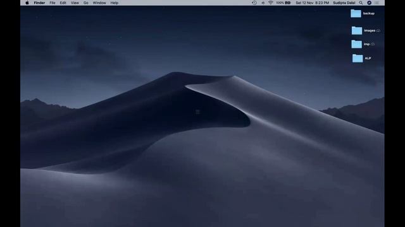The image size is (405, 227).
Task: Open the Edit menu
Action: coord(63,3)
